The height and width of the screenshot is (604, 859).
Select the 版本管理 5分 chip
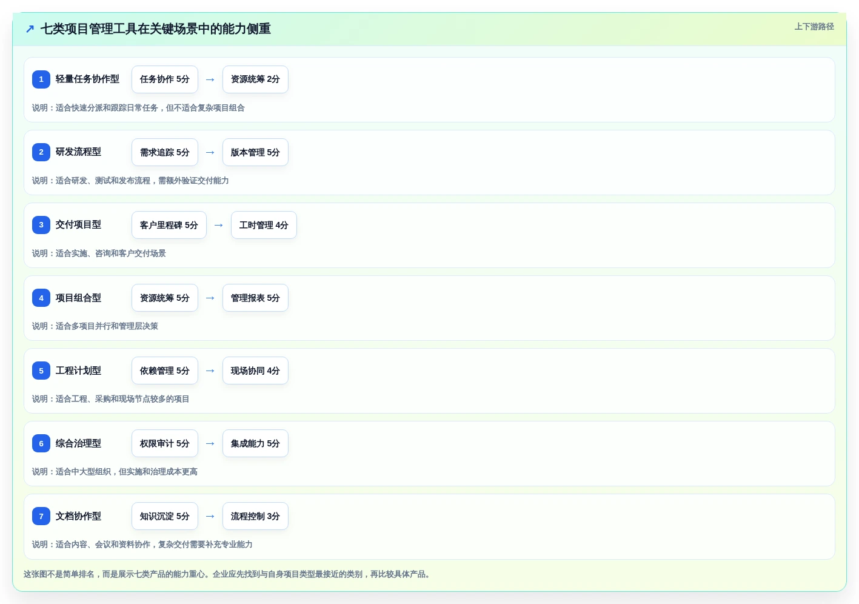click(255, 152)
